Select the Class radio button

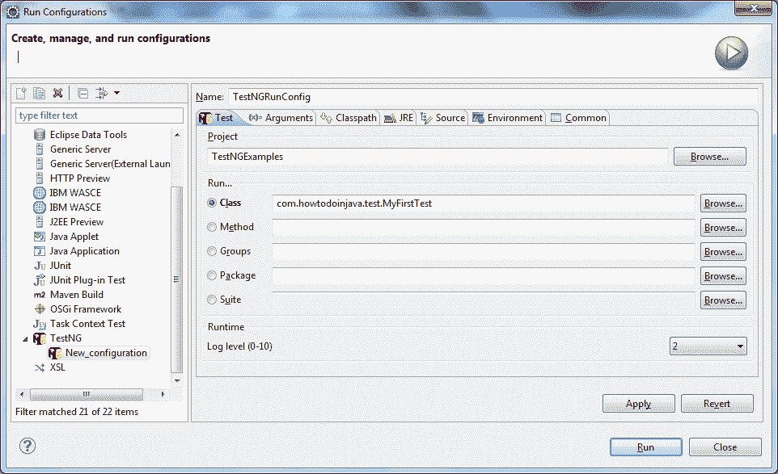click(212, 203)
